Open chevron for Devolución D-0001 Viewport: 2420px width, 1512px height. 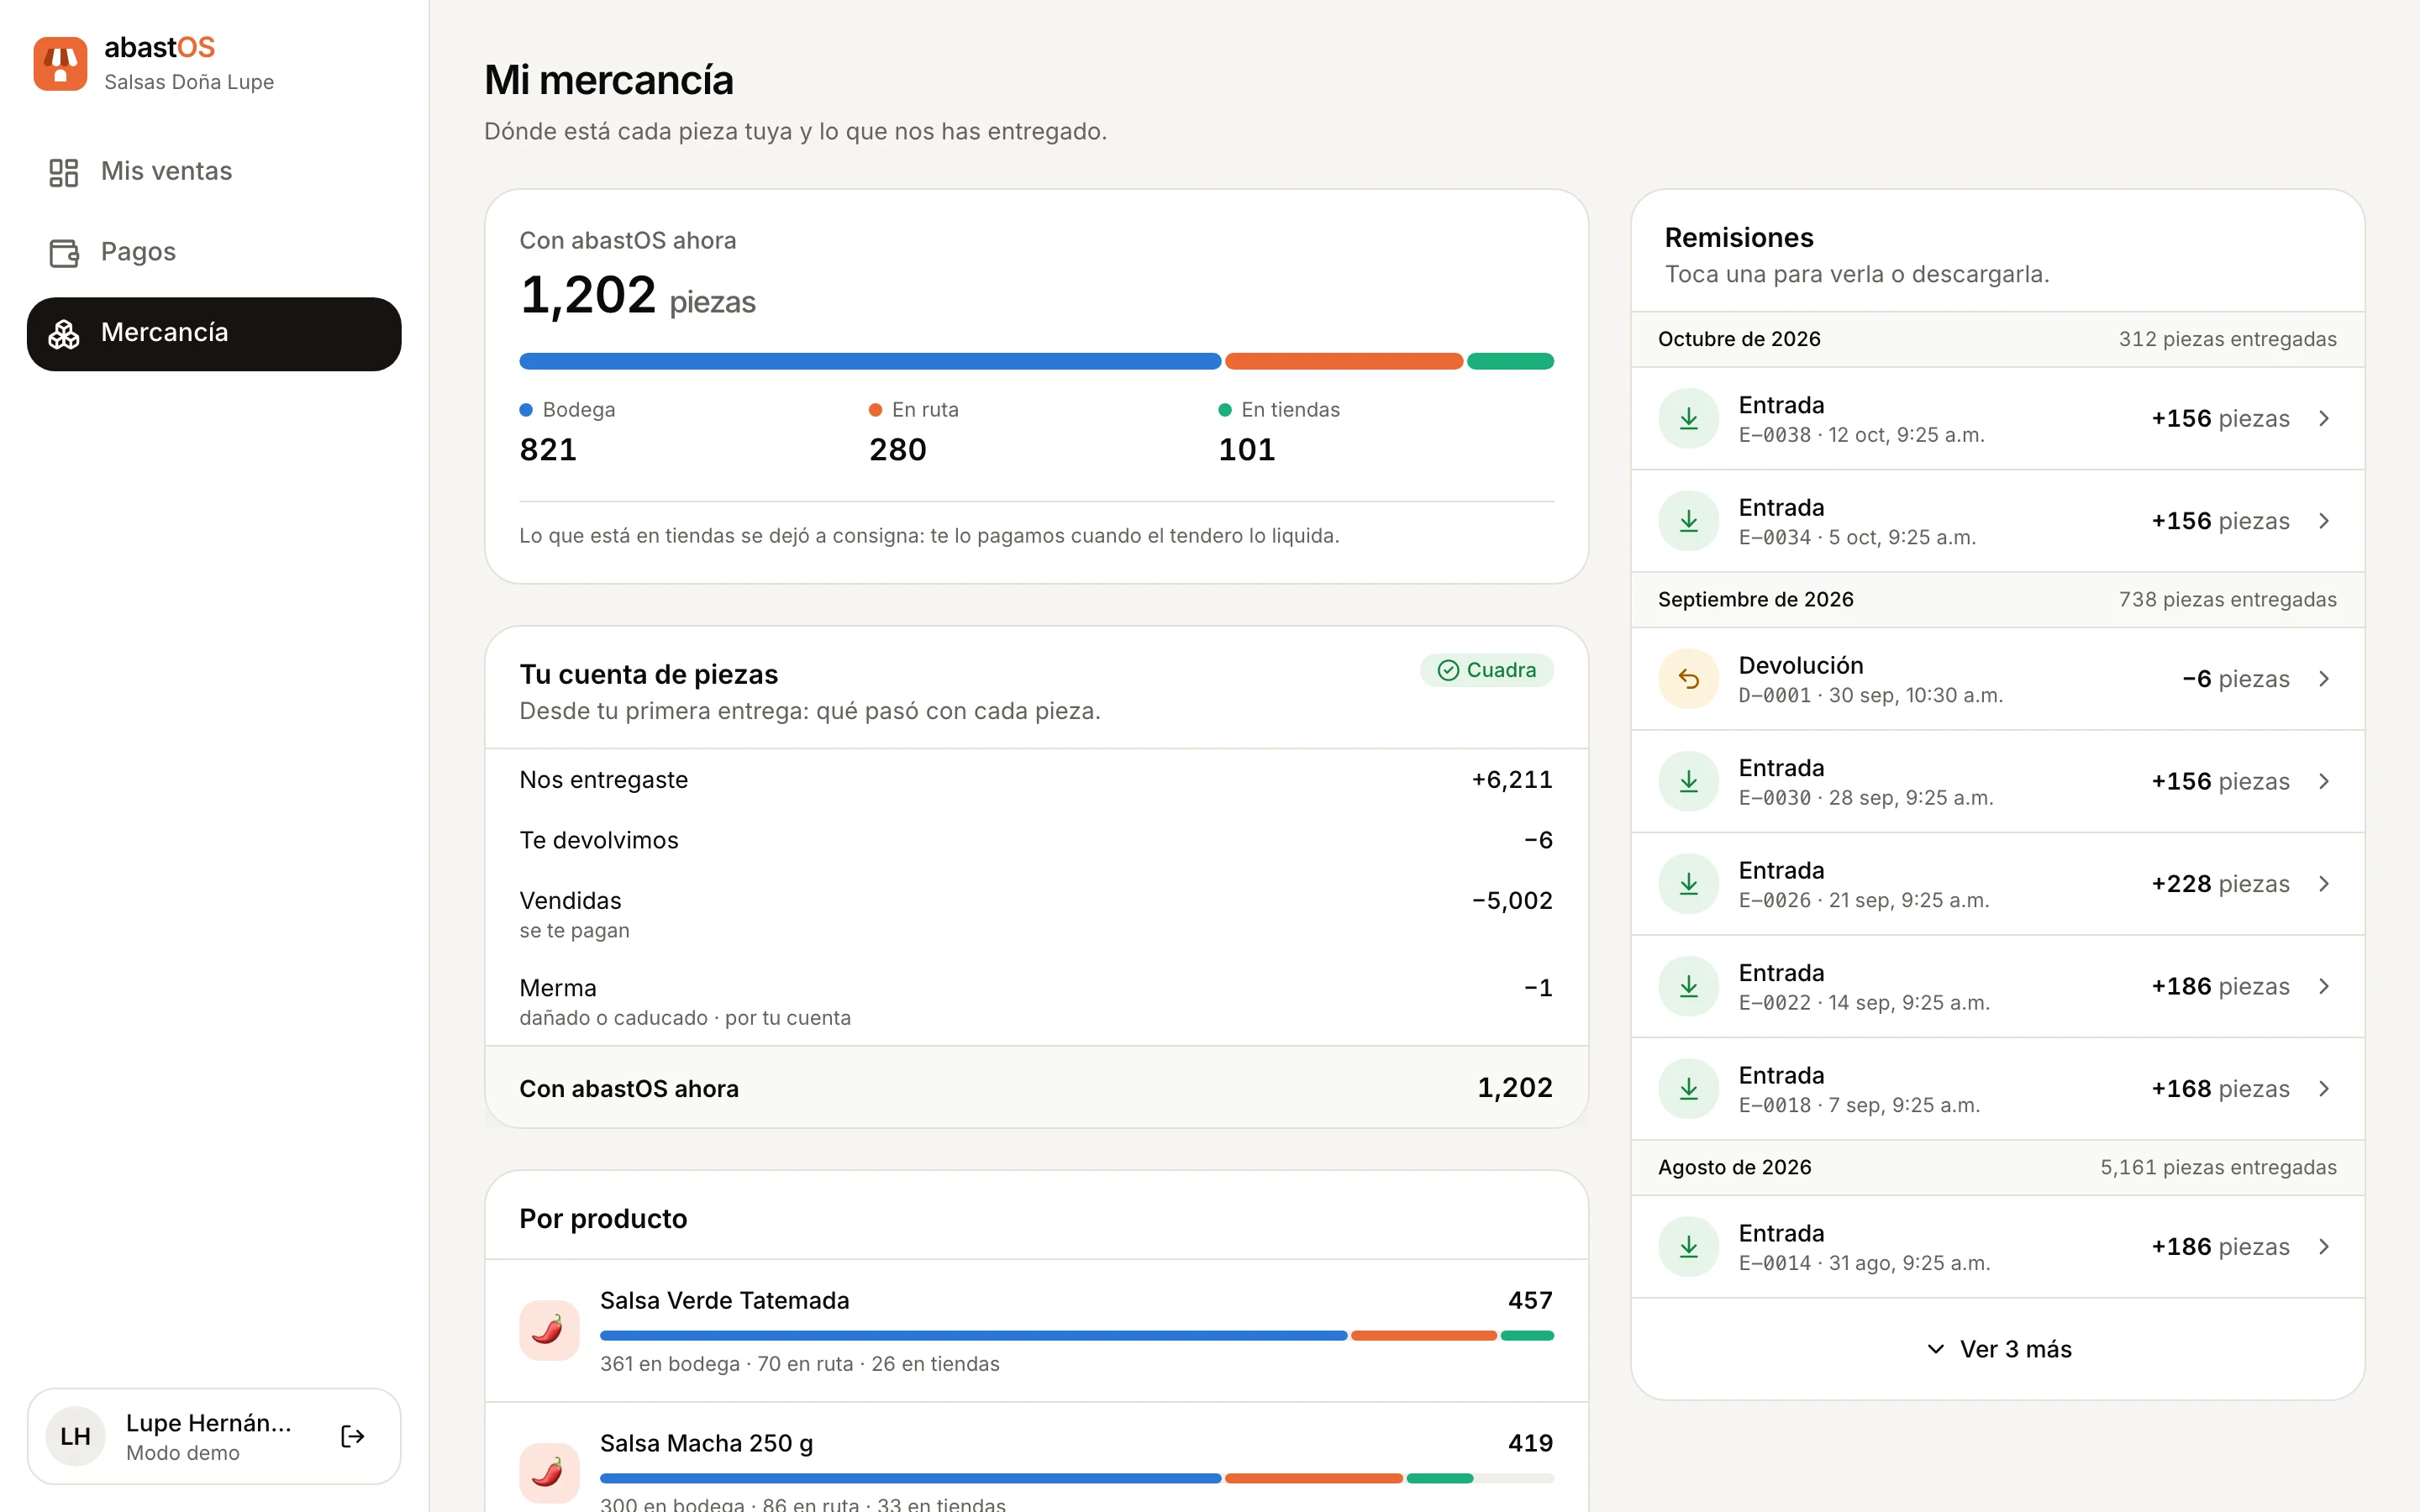tap(2324, 679)
